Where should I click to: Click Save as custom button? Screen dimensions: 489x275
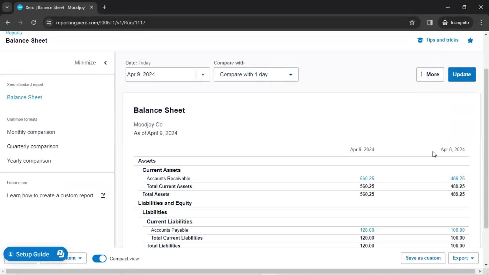423,258
